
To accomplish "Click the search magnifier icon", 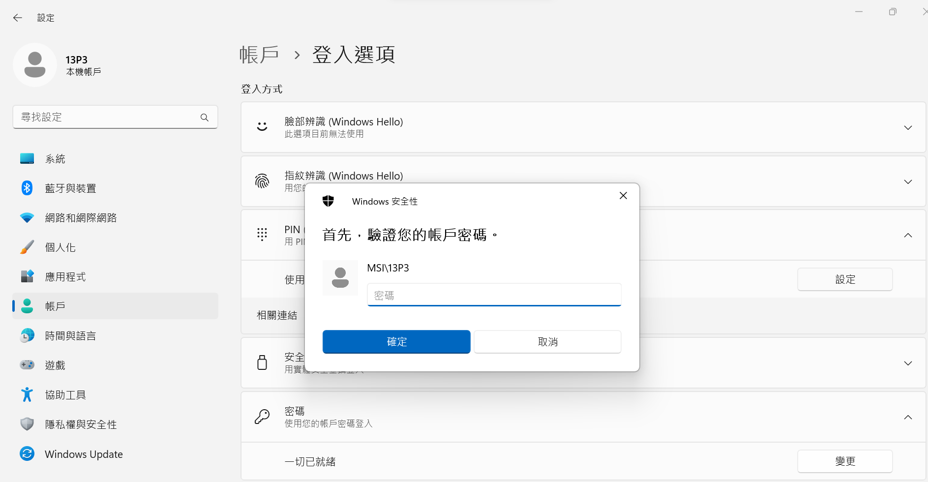I will [x=205, y=118].
